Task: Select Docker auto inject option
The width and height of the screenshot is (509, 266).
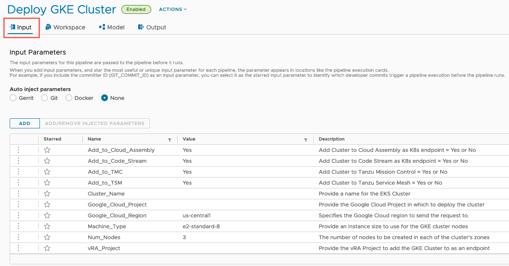Action: (69, 98)
